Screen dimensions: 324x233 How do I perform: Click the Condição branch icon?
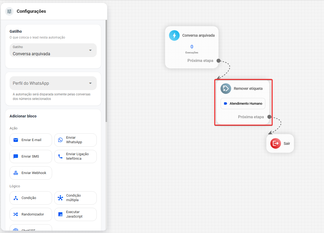(x=16, y=198)
